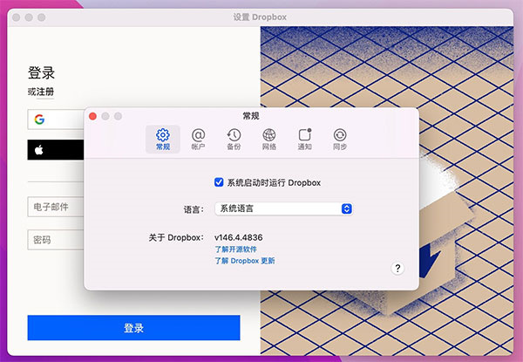Open the 了解开源软件 link
Screen dimensions: 523x362
235,249
